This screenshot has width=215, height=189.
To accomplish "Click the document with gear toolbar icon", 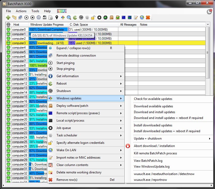I will tap(51, 17).
